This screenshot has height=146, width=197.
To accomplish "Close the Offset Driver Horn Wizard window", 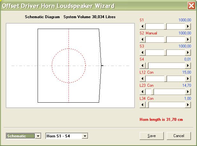I will [191, 6].
